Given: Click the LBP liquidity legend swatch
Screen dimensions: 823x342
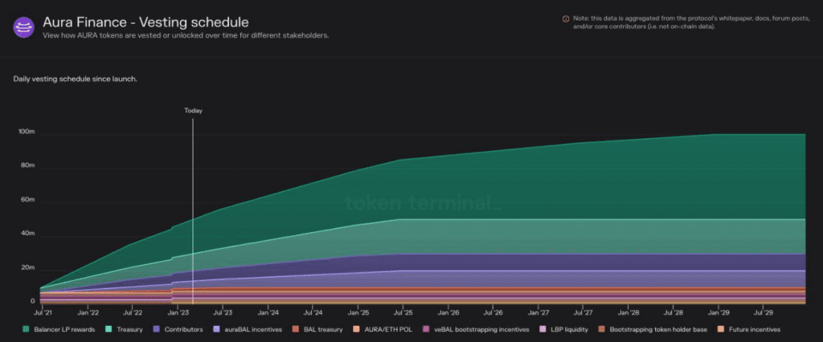Looking at the screenshot, I should tap(543, 329).
